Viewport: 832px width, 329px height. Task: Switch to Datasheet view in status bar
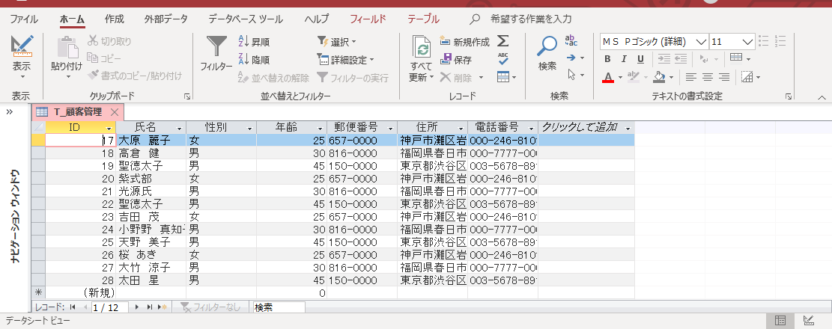(780, 320)
